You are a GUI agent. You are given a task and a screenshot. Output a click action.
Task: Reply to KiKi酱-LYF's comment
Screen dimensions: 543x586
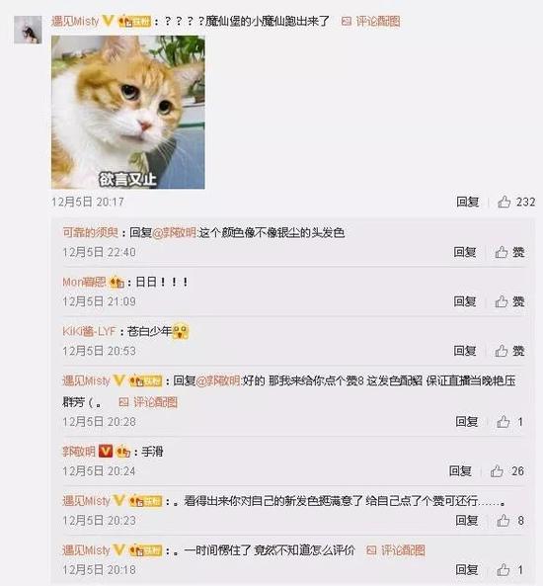[x=465, y=351]
